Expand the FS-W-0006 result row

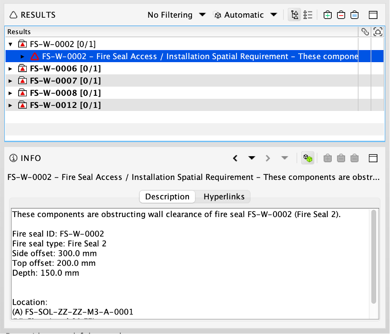10,68
